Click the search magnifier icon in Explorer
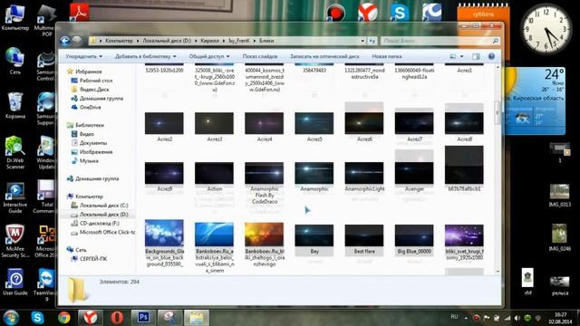 tap(496, 41)
